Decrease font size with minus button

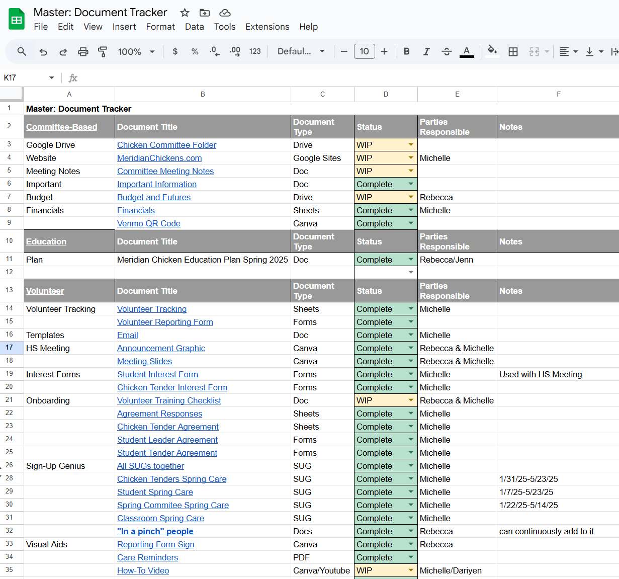(344, 51)
